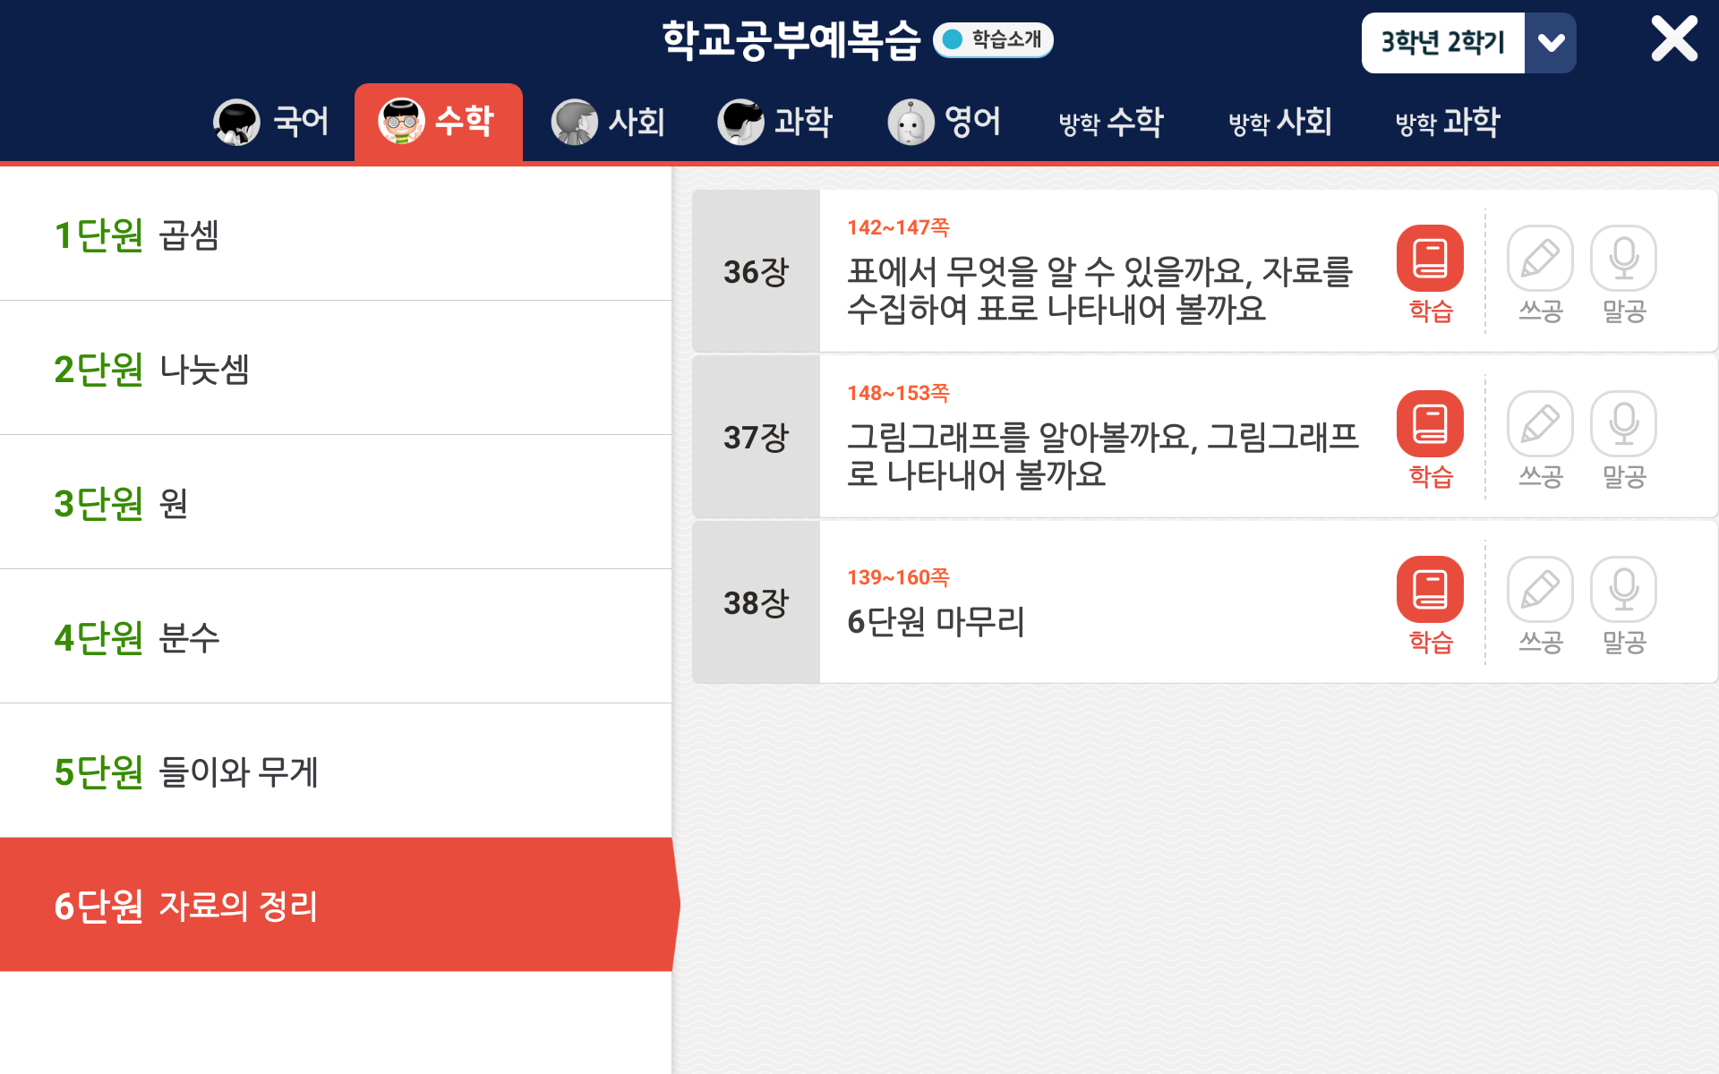
Task: Tap 말공 microphone icon in 38장 row
Action: pyautogui.click(x=1623, y=590)
